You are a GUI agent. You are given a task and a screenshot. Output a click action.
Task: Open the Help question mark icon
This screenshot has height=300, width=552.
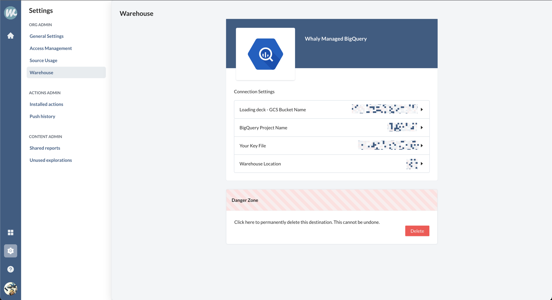pos(11,269)
